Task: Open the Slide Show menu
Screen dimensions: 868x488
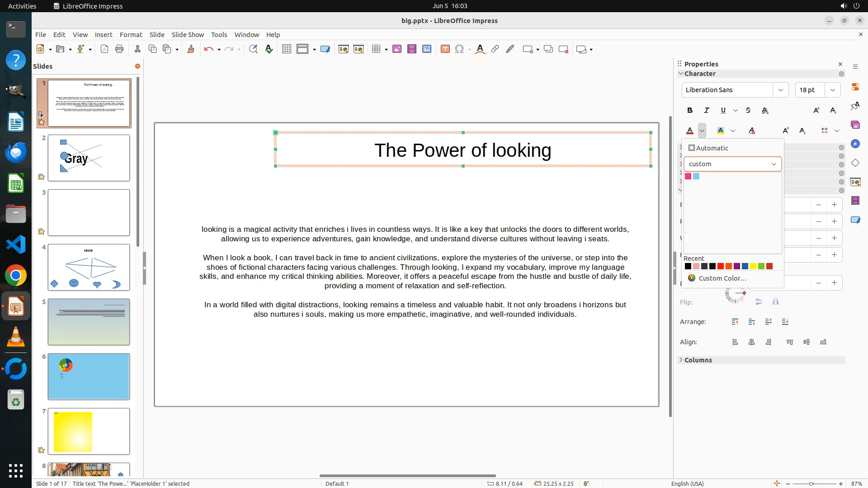Action: click(187, 35)
